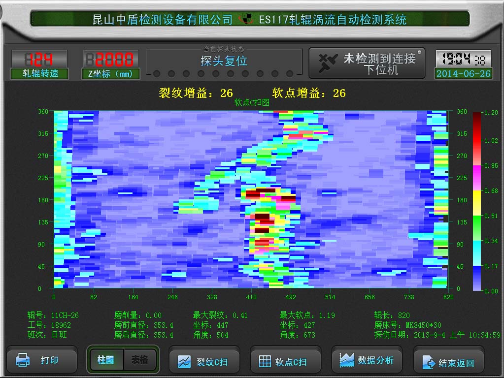Click the 探头复位 probe status text
The height and width of the screenshot is (378, 504).
pos(224,61)
